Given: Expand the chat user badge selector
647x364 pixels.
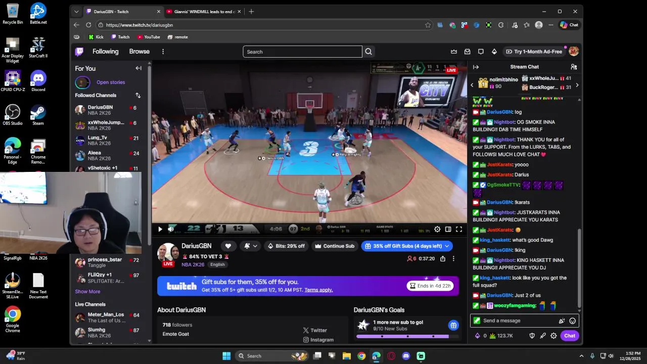Looking at the screenshot, I should click(x=477, y=321).
